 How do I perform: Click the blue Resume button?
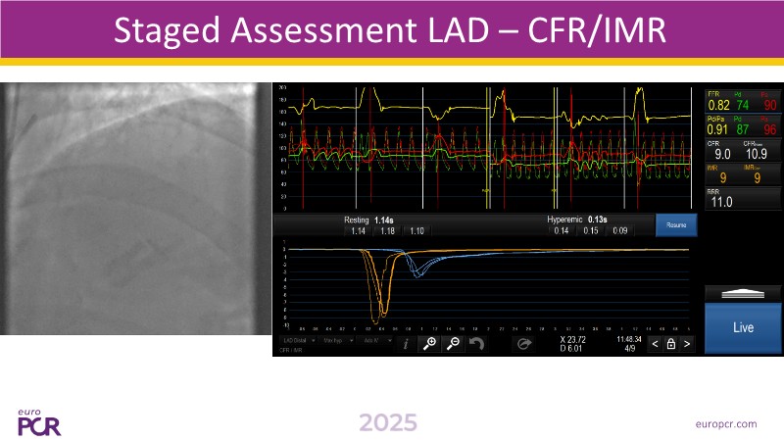point(675,225)
